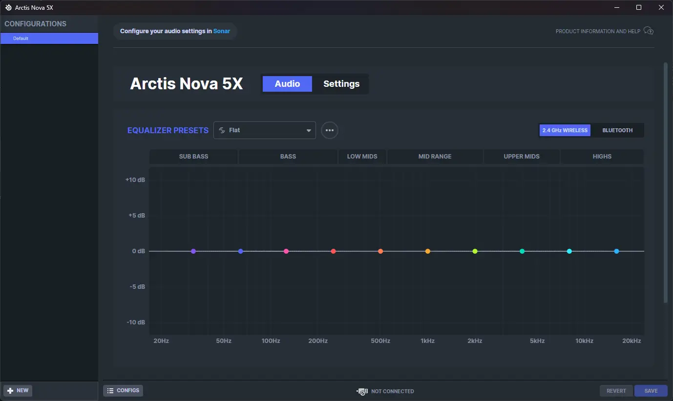Click the 1kHz frequency label
This screenshot has height=401, width=673.
pos(427,341)
